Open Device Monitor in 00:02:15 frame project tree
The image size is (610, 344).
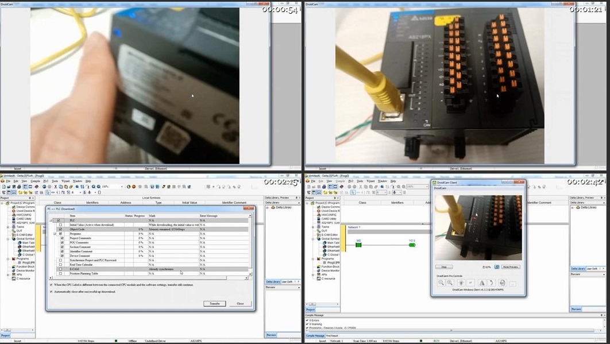tap(25, 270)
